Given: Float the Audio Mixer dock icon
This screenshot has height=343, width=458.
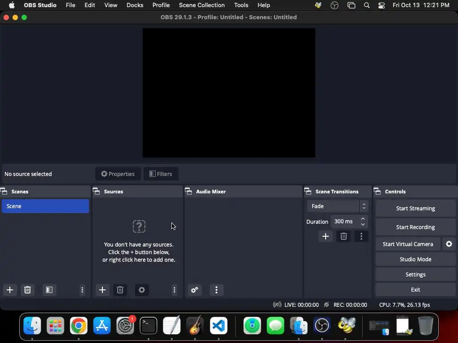Looking at the screenshot, I should pyautogui.click(x=189, y=191).
